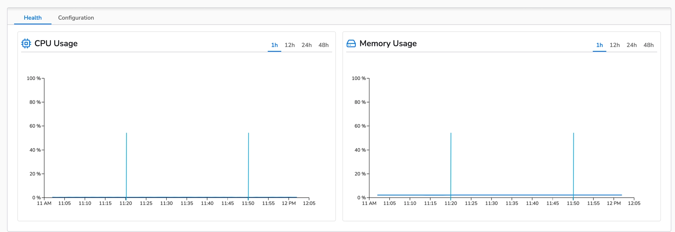Image resolution: width=675 pixels, height=232 pixels.
Task: Switch to the Health tab
Action: (33, 18)
